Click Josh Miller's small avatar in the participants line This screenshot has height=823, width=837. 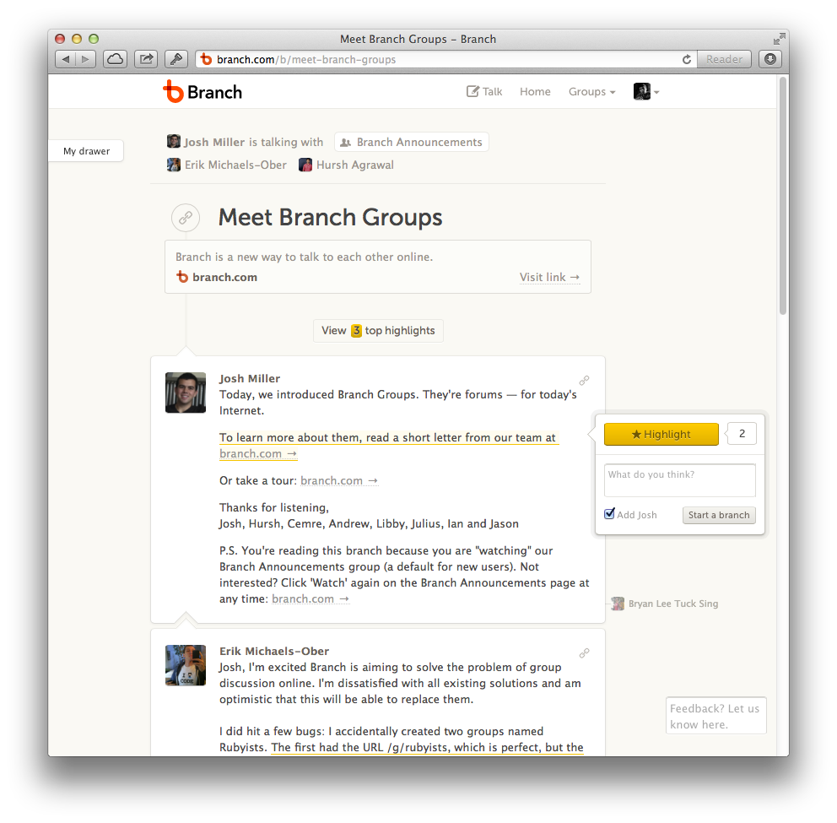[174, 142]
